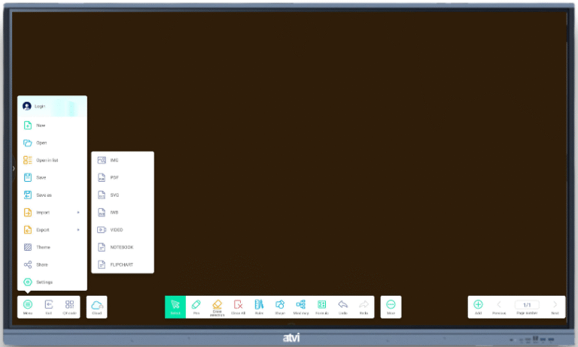
Task: Click the QR code icon
Action: point(69,306)
